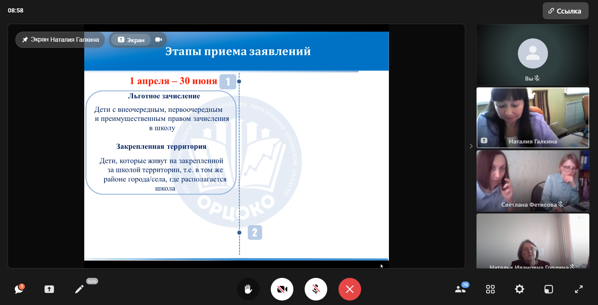
Task: Open the settings gear
Action: coord(519,289)
